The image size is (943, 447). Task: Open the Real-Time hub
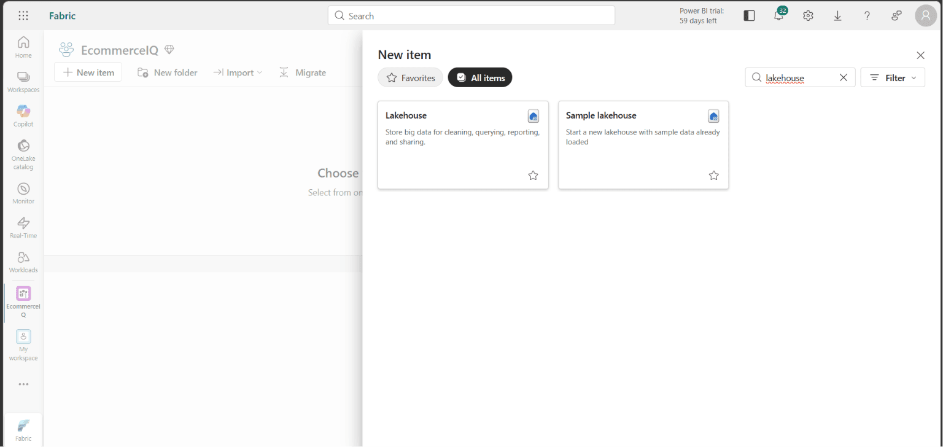pyautogui.click(x=23, y=228)
